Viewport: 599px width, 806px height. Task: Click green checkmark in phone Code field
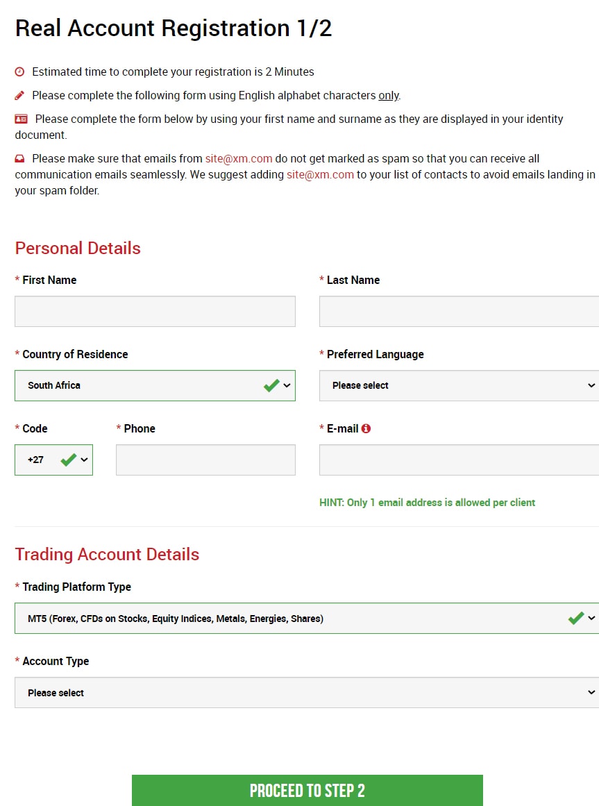[x=68, y=460]
